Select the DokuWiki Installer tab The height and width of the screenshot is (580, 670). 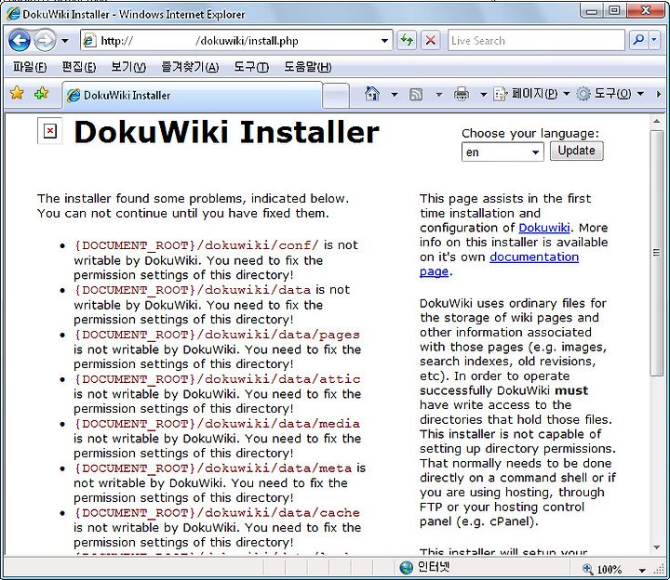tap(193, 95)
